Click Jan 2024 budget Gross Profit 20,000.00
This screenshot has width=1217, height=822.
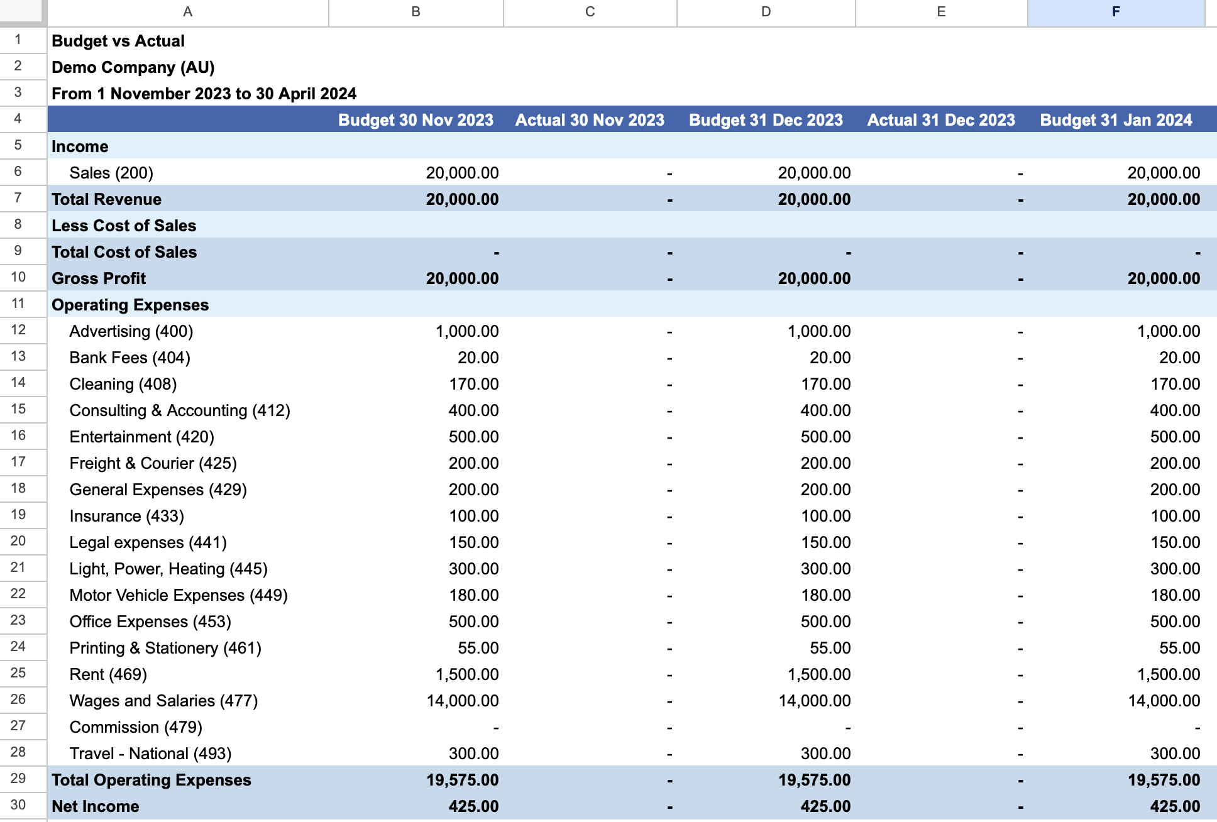click(x=1116, y=278)
